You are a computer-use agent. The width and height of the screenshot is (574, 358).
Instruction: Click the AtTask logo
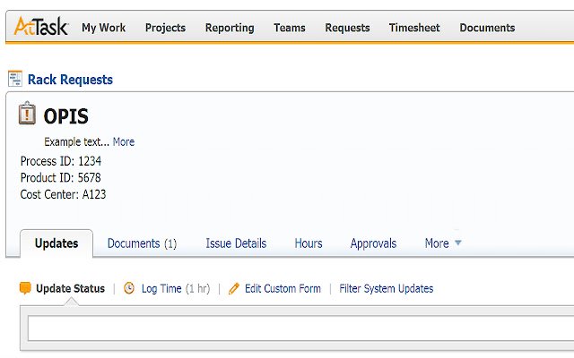41,26
